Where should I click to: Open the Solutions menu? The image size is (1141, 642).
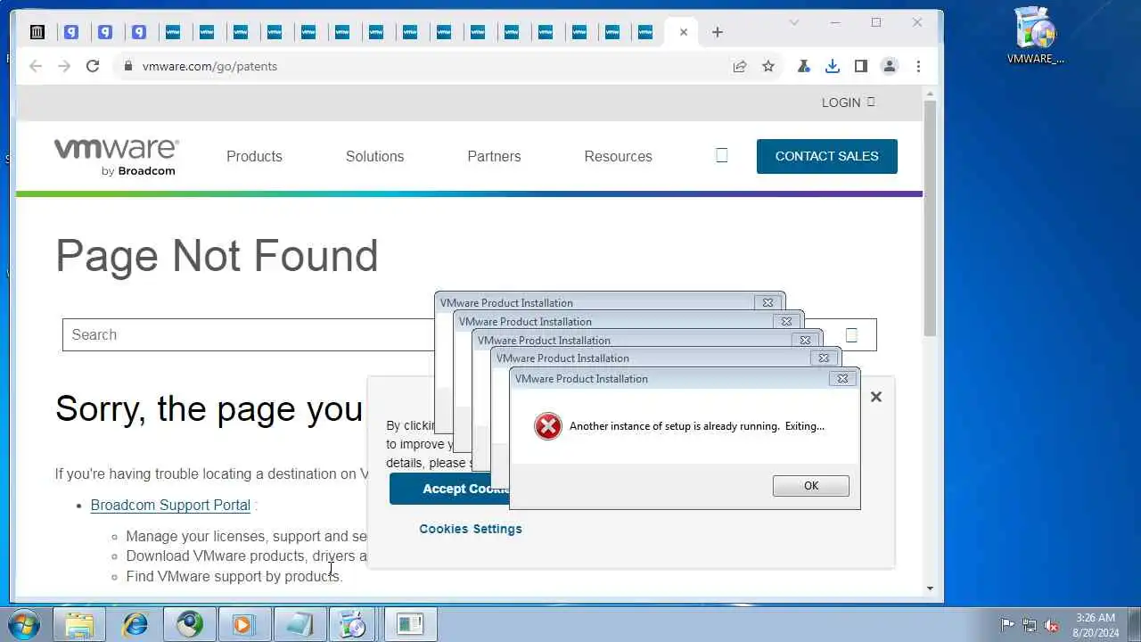[x=374, y=156]
